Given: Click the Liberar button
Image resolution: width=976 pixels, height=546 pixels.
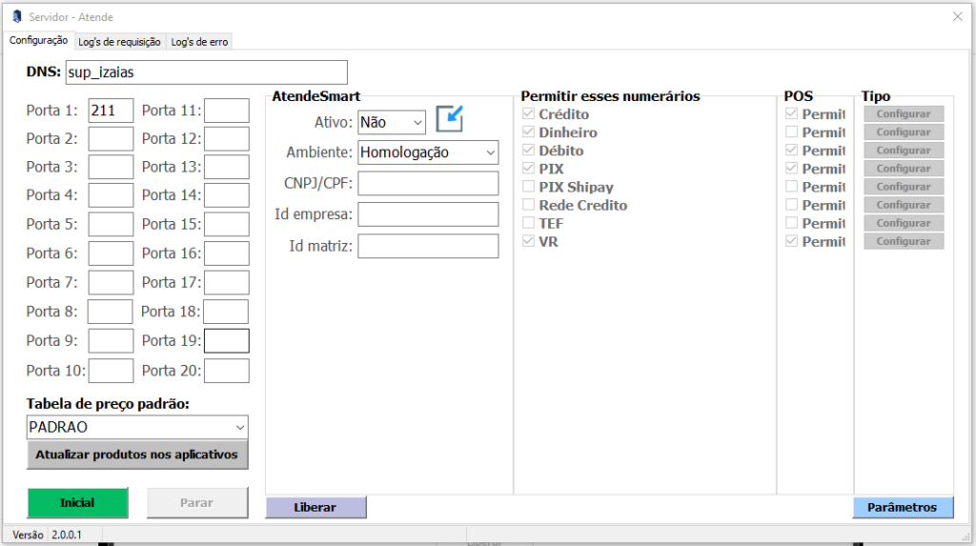Looking at the screenshot, I should click(x=315, y=508).
